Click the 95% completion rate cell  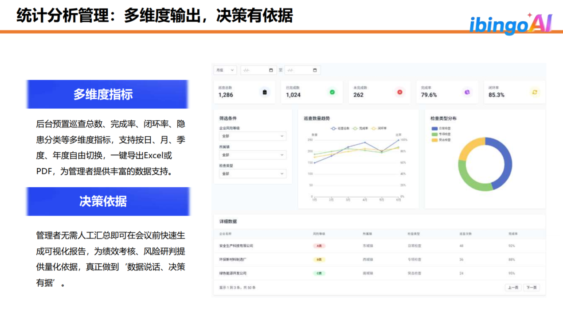point(512,273)
